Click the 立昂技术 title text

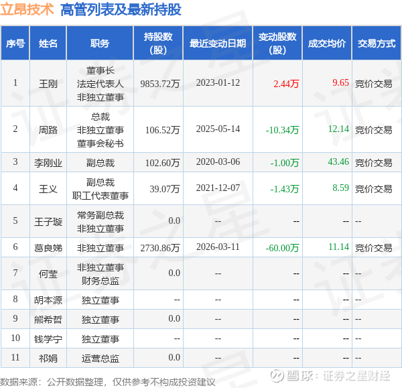coord(27,9)
